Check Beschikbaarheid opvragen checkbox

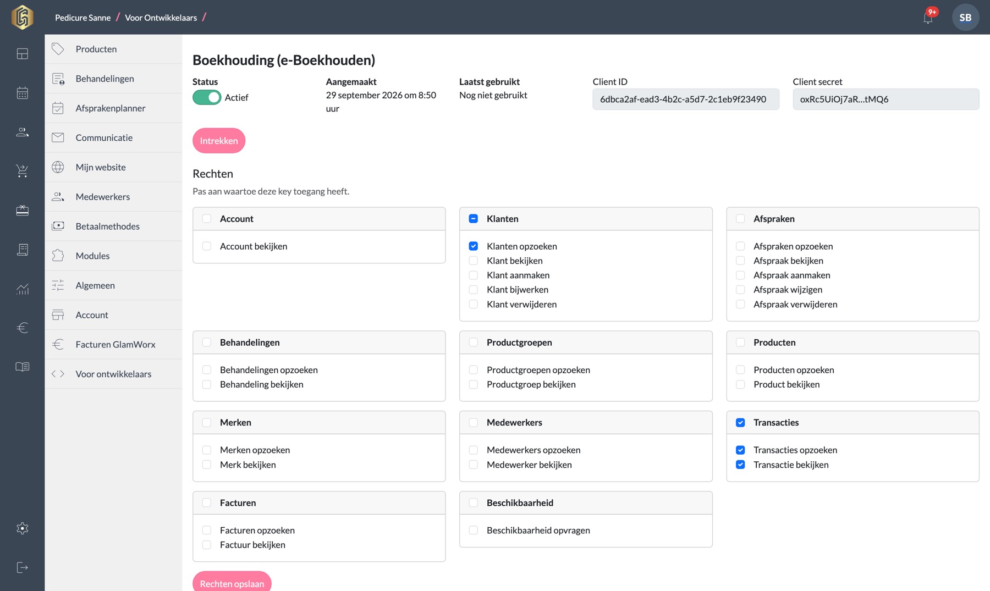[x=474, y=531]
